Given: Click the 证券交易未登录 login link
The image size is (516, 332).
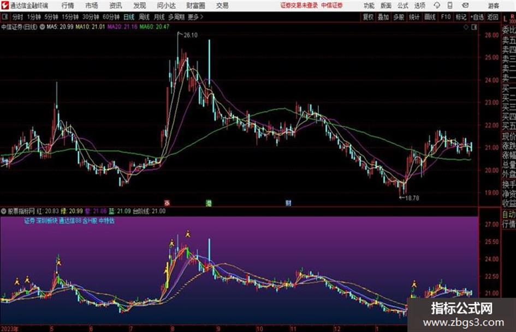Looking at the screenshot, I should pyautogui.click(x=299, y=5).
